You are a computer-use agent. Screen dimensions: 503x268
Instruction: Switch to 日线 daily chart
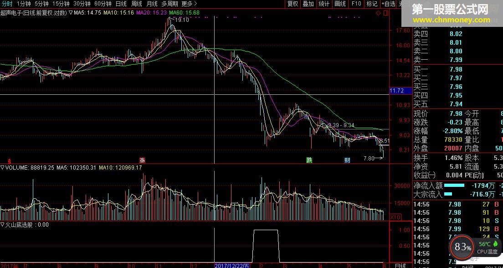click(121, 4)
